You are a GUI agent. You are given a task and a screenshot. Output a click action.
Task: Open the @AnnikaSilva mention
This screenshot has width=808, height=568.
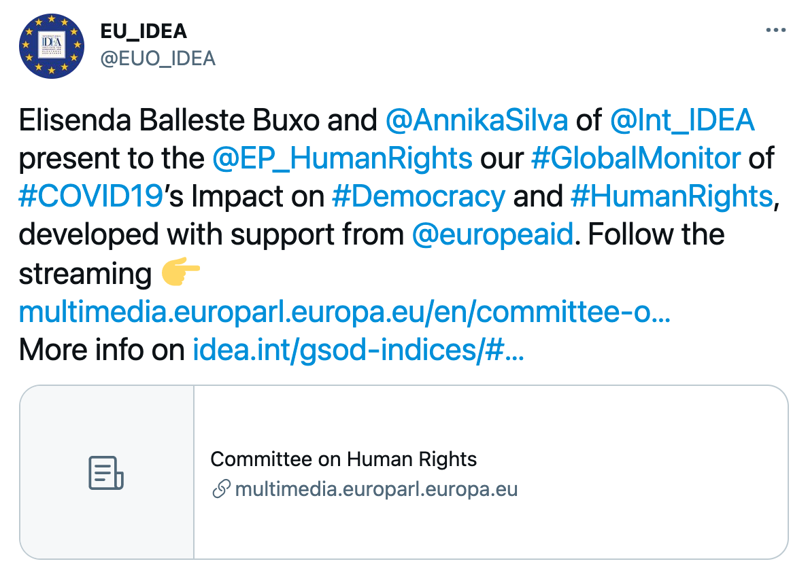[477, 120]
